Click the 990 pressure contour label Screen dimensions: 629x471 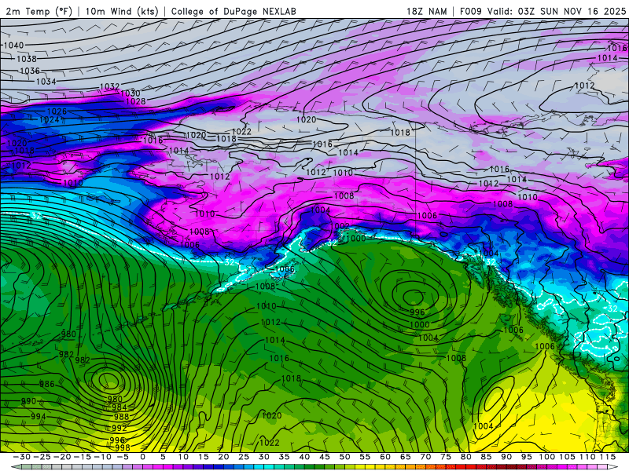click(28, 401)
